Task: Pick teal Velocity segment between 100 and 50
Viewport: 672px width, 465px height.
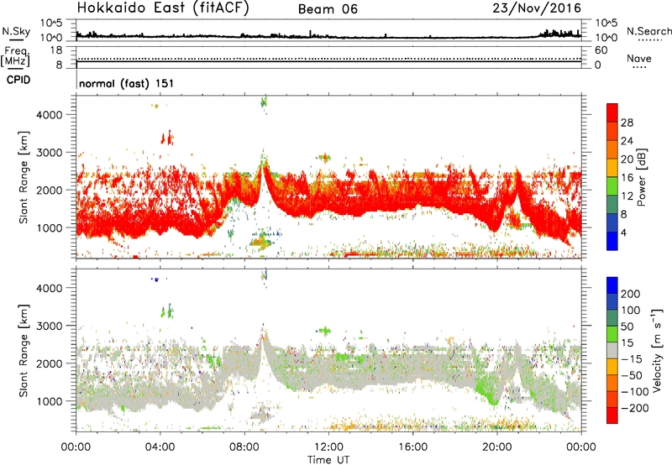Action: [x=612, y=318]
